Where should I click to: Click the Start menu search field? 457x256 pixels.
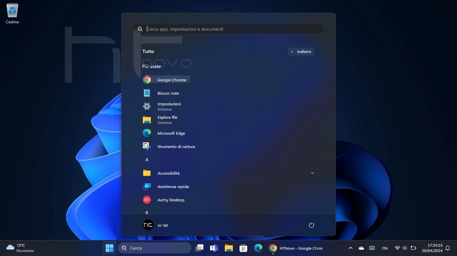[x=229, y=29]
